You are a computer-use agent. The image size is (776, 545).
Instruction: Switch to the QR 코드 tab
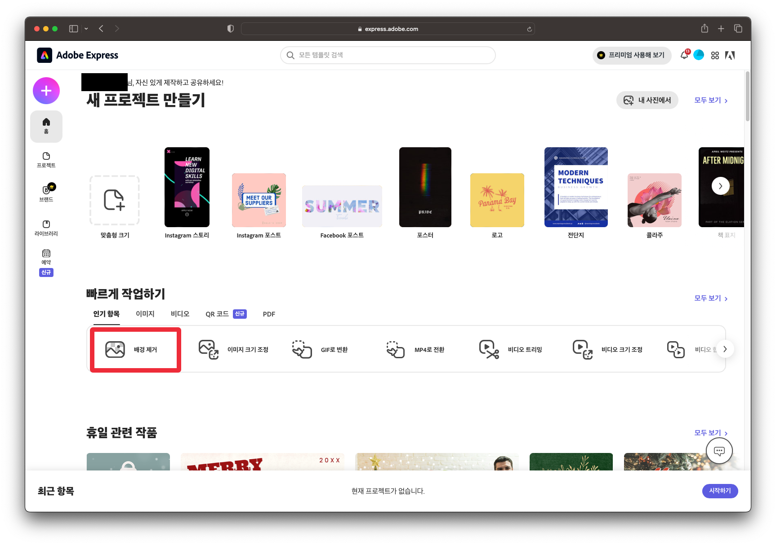[x=226, y=314]
